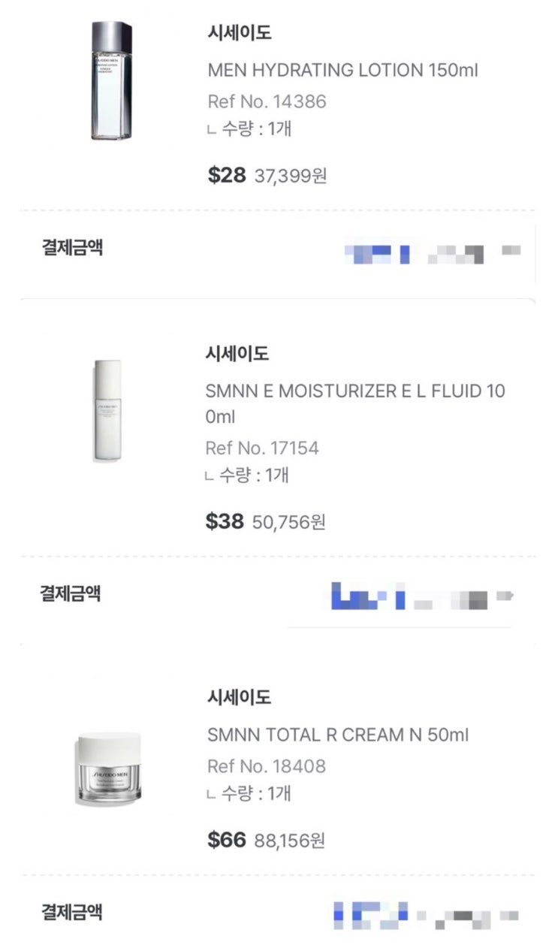Tap the 시세이도 brand above Hydrating Lotion
558x945 pixels.
[239, 34]
